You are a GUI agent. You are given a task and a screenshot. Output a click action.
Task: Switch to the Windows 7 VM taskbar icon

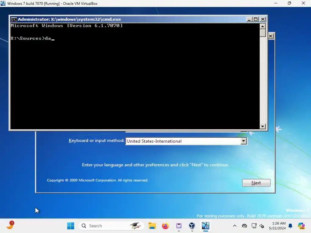coord(206,226)
